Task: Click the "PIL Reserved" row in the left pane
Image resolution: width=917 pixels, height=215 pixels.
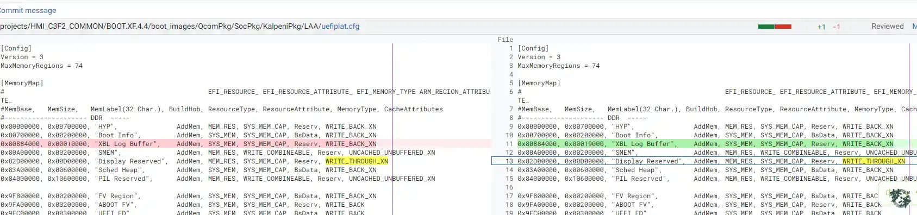Action: click(218, 179)
